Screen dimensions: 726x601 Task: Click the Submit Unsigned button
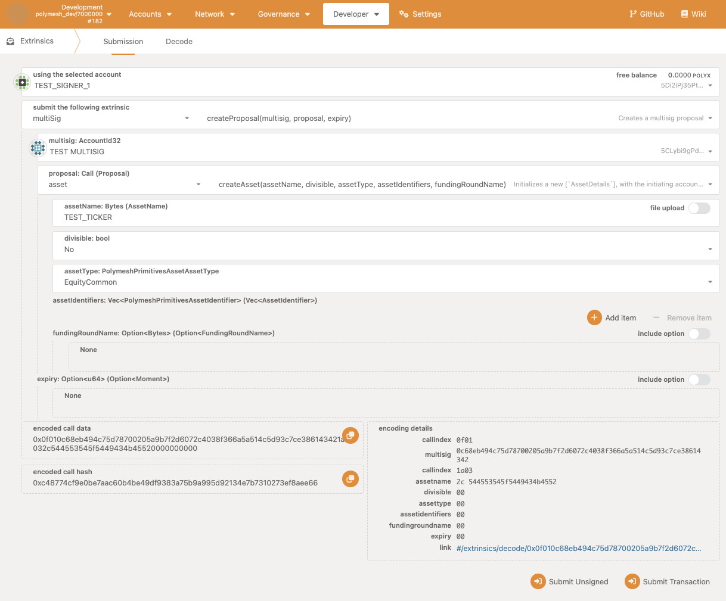point(570,581)
